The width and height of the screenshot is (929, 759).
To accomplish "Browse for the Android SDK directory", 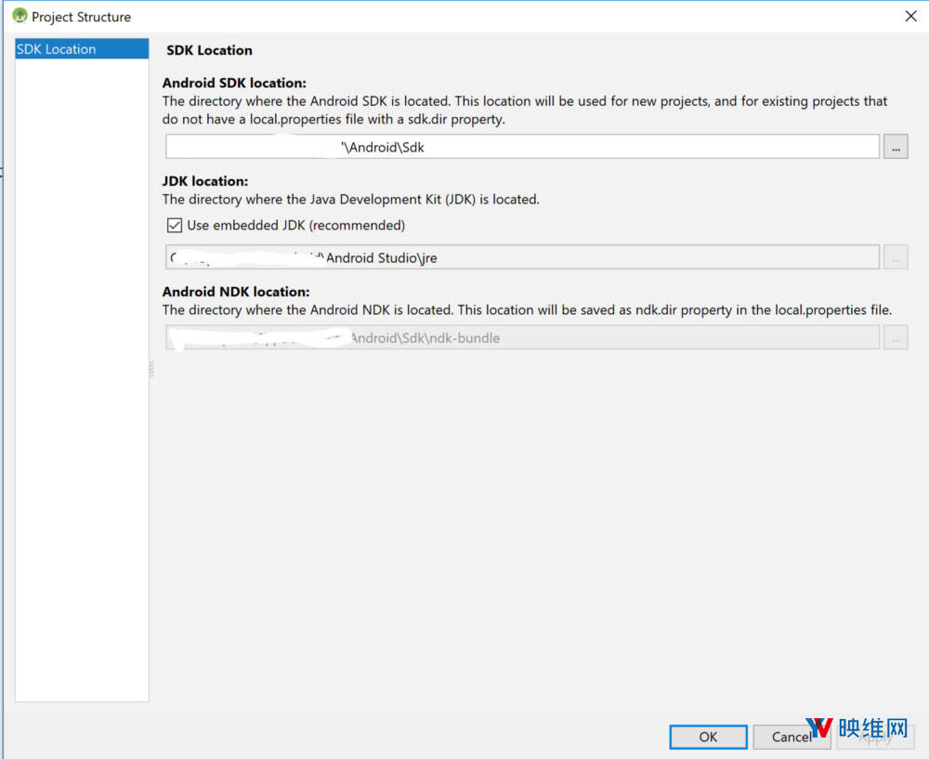I will click(896, 147).
